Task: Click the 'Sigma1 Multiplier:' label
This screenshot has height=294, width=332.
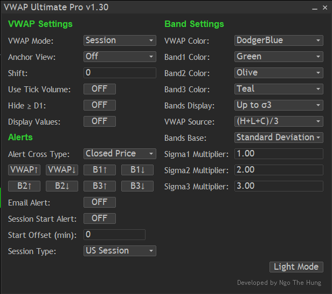Action: [x=197, y=154]
